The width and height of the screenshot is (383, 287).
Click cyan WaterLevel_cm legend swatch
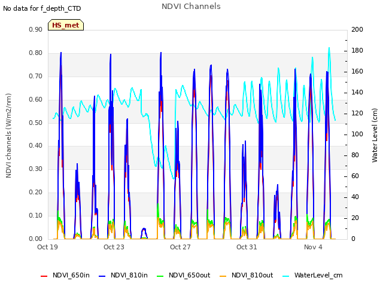click(285, 276)
